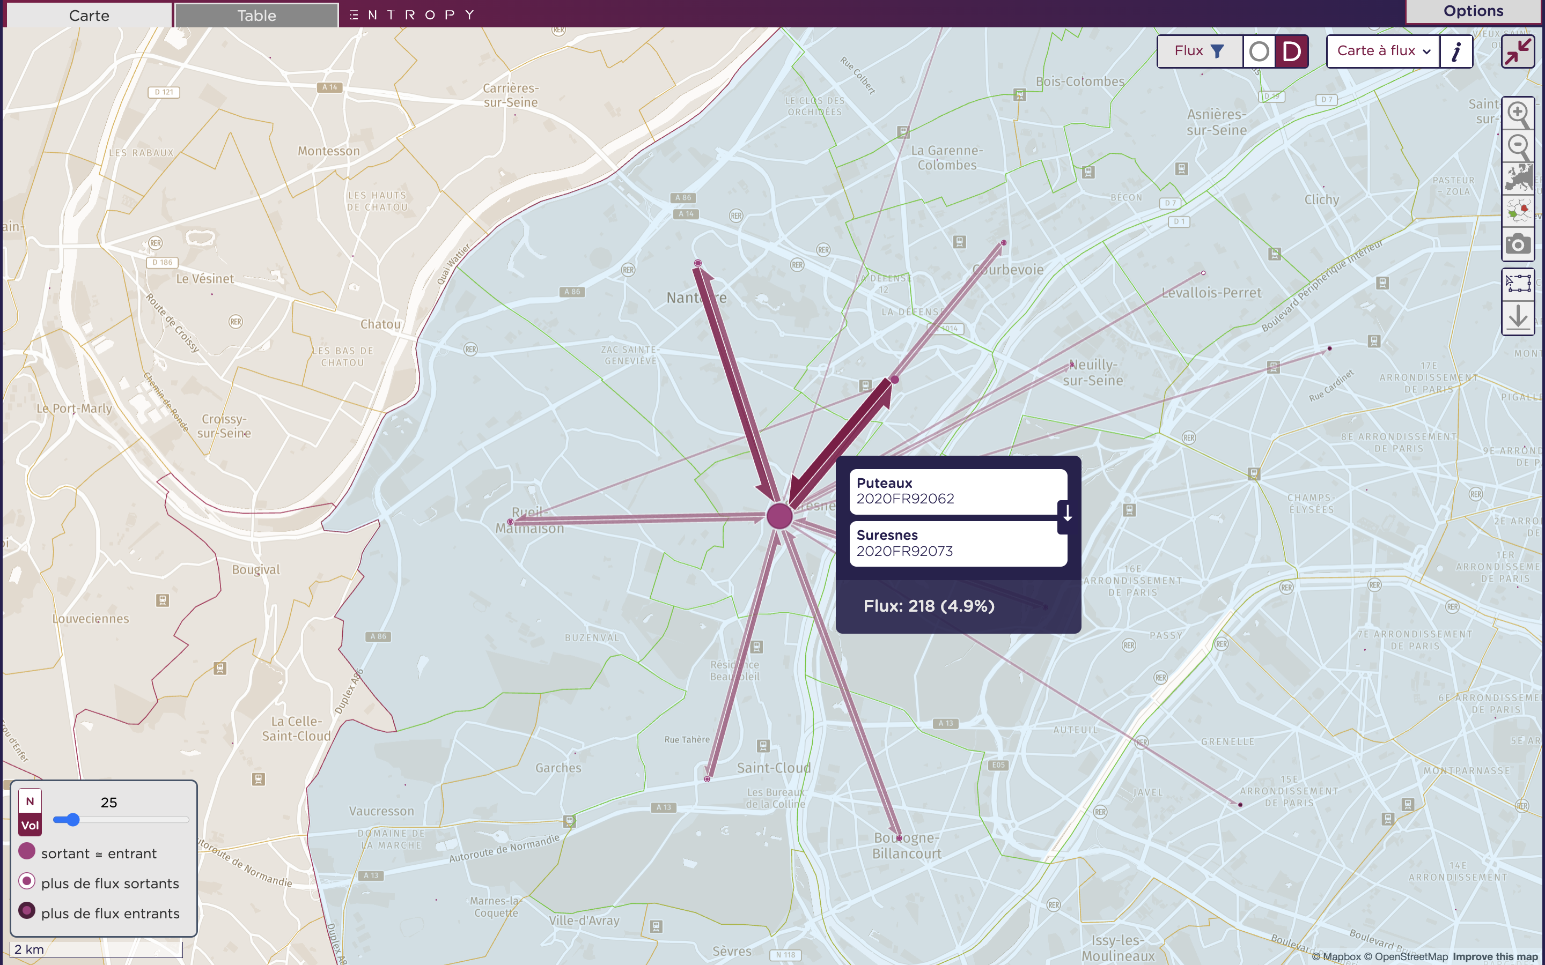Click the download arrow icon
1545x965 pixels.
click(1518, 317)
